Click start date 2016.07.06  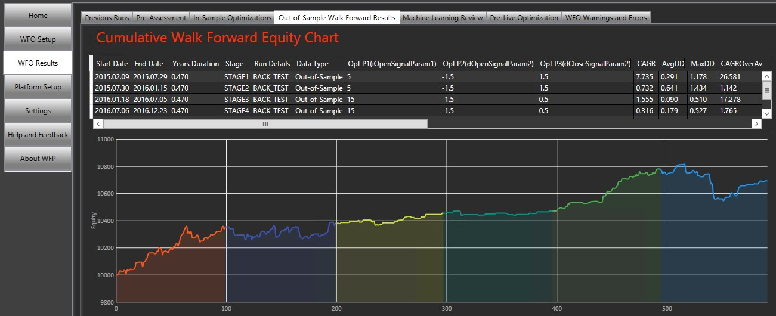coord(112,110)
